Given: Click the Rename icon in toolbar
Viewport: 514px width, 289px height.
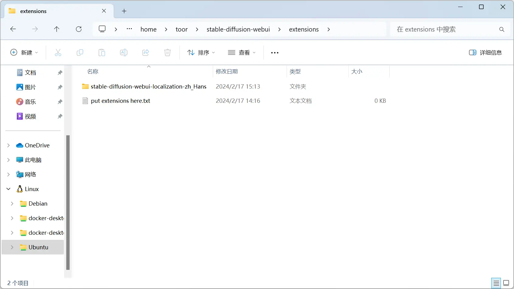Looking at the screenshot, I should tap(124, 52).
